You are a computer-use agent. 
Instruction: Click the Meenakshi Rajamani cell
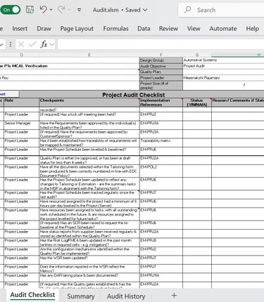[223, 78]
